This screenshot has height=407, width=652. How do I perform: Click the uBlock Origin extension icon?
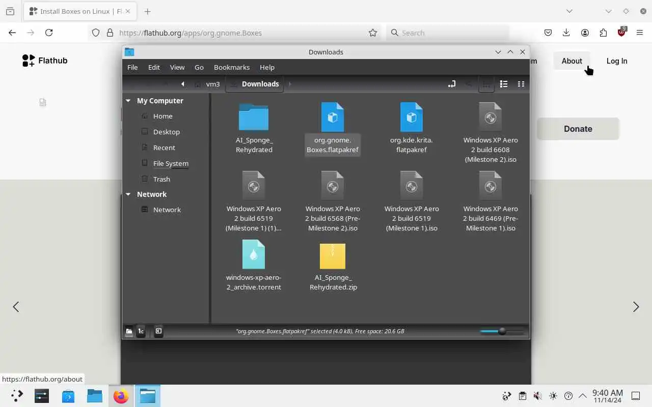(x=621, y=32)
